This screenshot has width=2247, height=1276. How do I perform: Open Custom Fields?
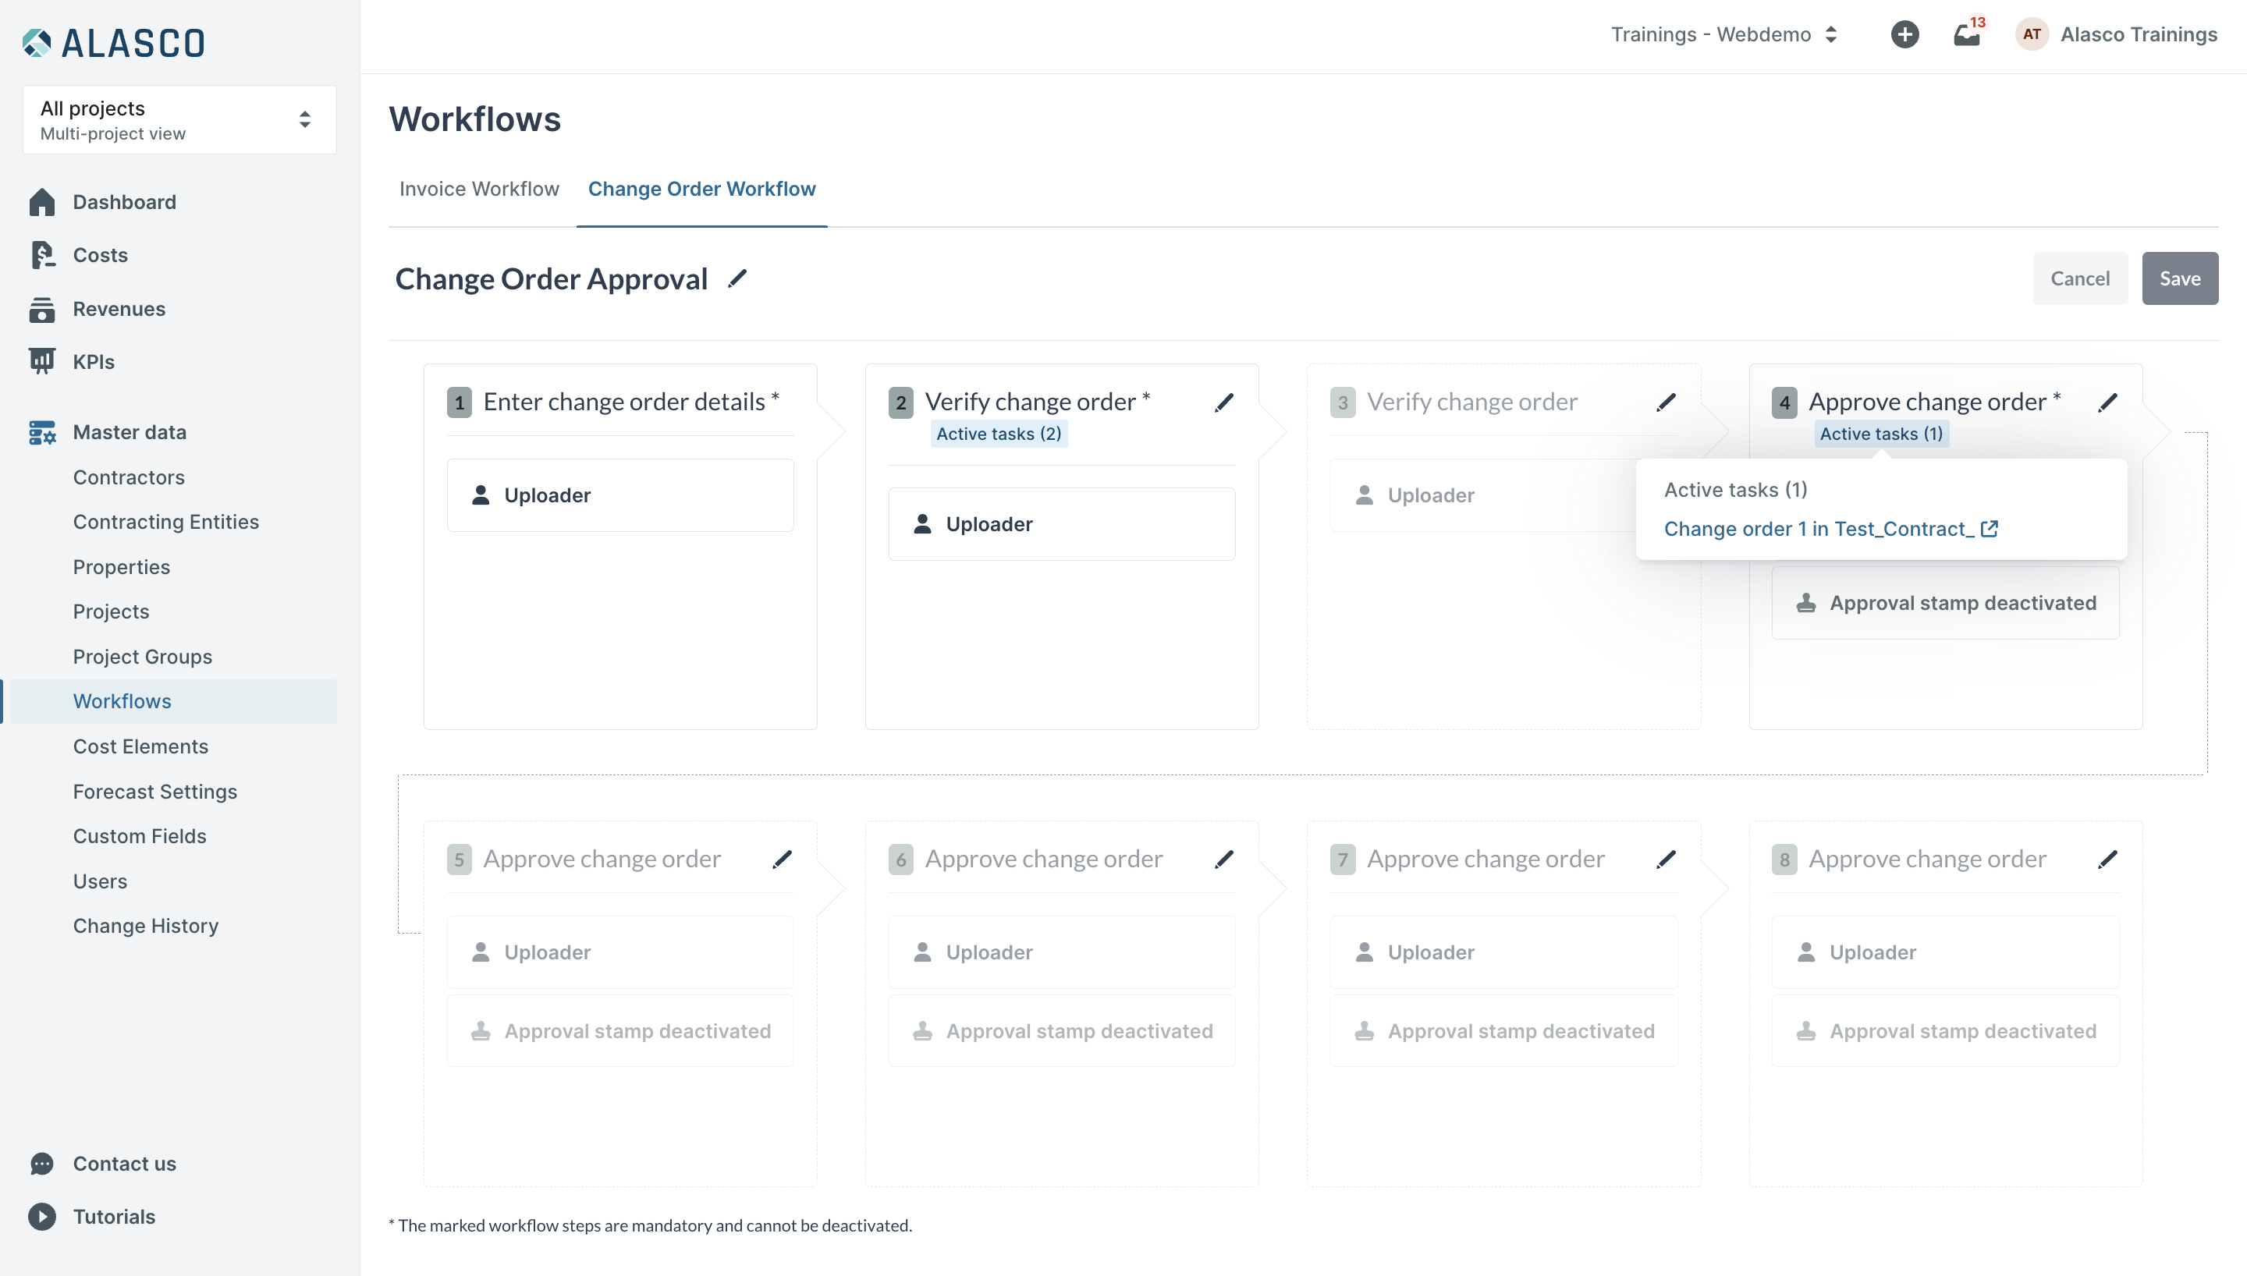(140, 836)
